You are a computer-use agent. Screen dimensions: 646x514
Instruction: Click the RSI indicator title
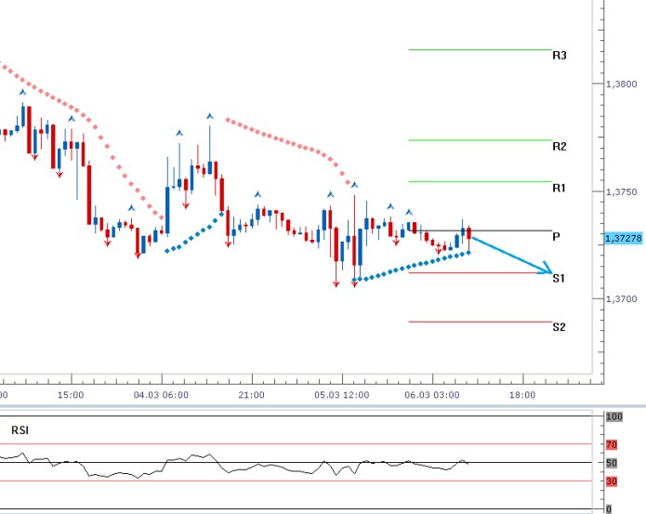tap(20, 430)
